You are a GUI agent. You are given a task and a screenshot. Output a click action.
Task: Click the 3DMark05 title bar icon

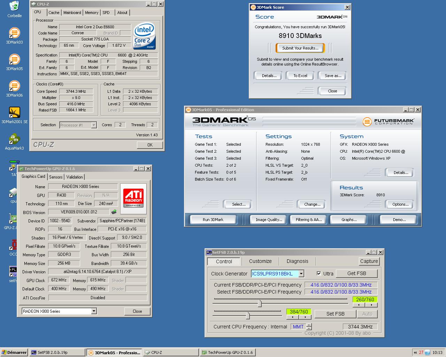point(188,110)
